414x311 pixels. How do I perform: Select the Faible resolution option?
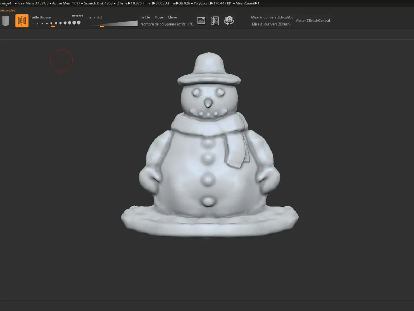pyautogui.click(x=145, y=17)
